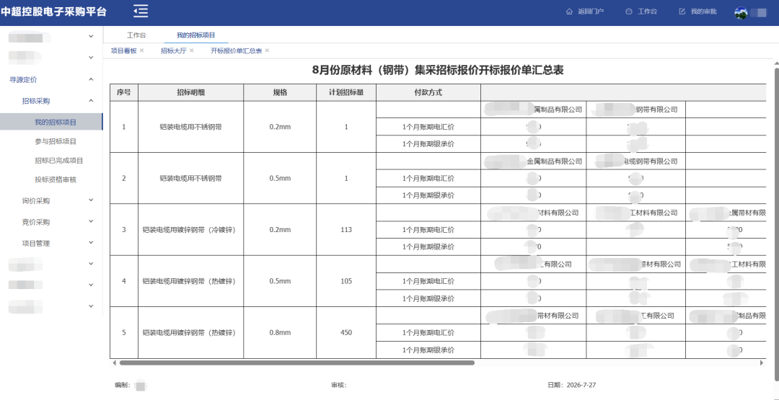Image resolution: width=779 pixels, height=400 pixels.
Task: Click the edit icon beside 我的审批
Action: (x=682, y=12)
